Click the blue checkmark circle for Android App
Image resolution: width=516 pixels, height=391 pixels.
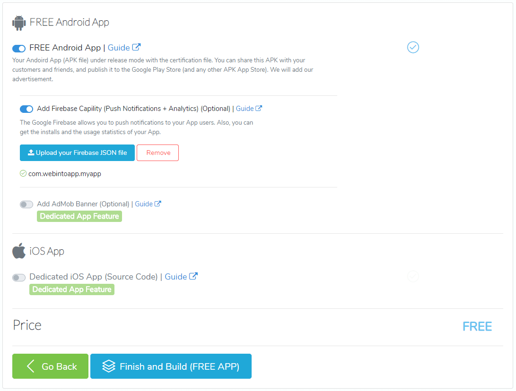[413, 47]
